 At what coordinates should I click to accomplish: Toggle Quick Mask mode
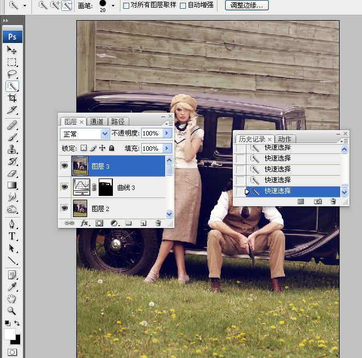(x=12, y=352)
